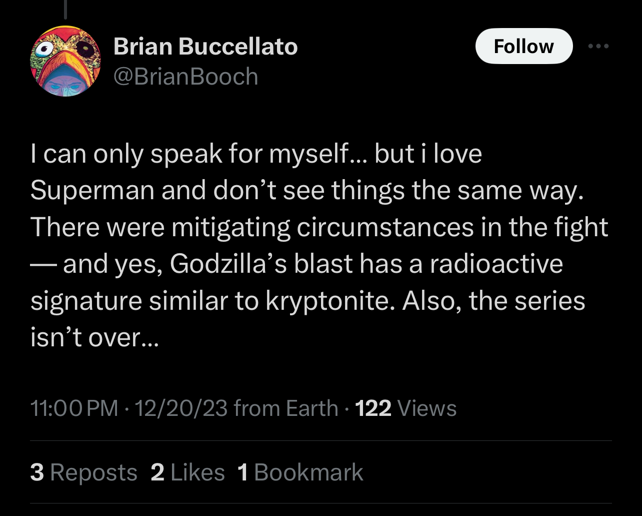Click the 11:00 PM timestamp

[74, 408]
